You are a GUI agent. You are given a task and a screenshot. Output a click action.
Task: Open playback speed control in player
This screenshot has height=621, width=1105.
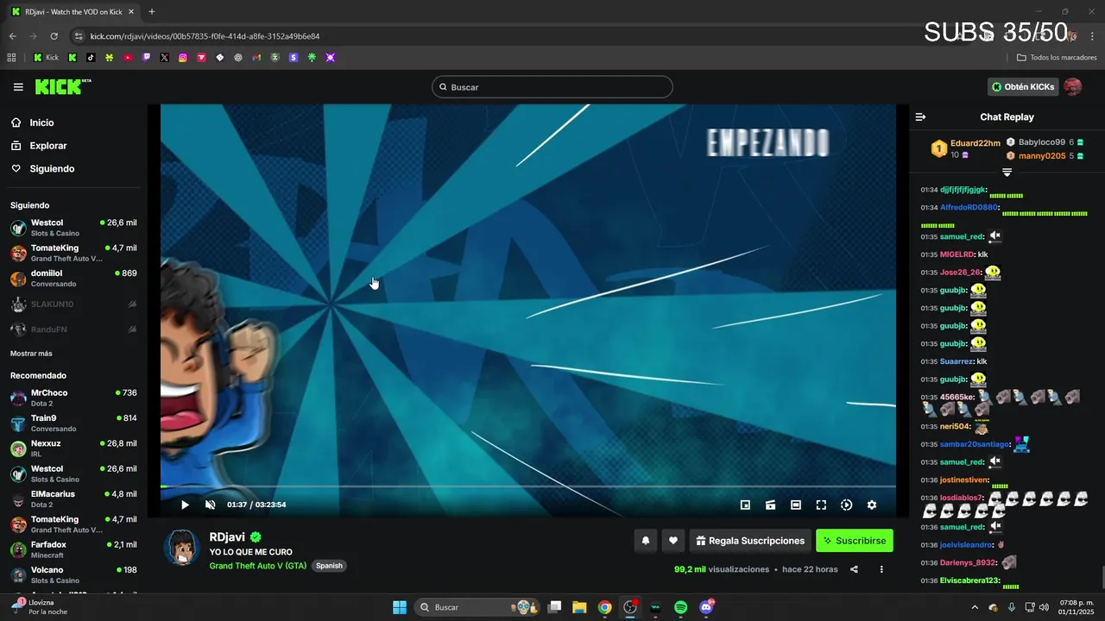click(846, 505)
